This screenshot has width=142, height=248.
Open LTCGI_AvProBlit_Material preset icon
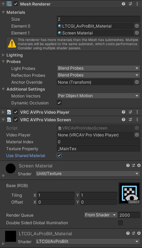click(x=133, y=233)
